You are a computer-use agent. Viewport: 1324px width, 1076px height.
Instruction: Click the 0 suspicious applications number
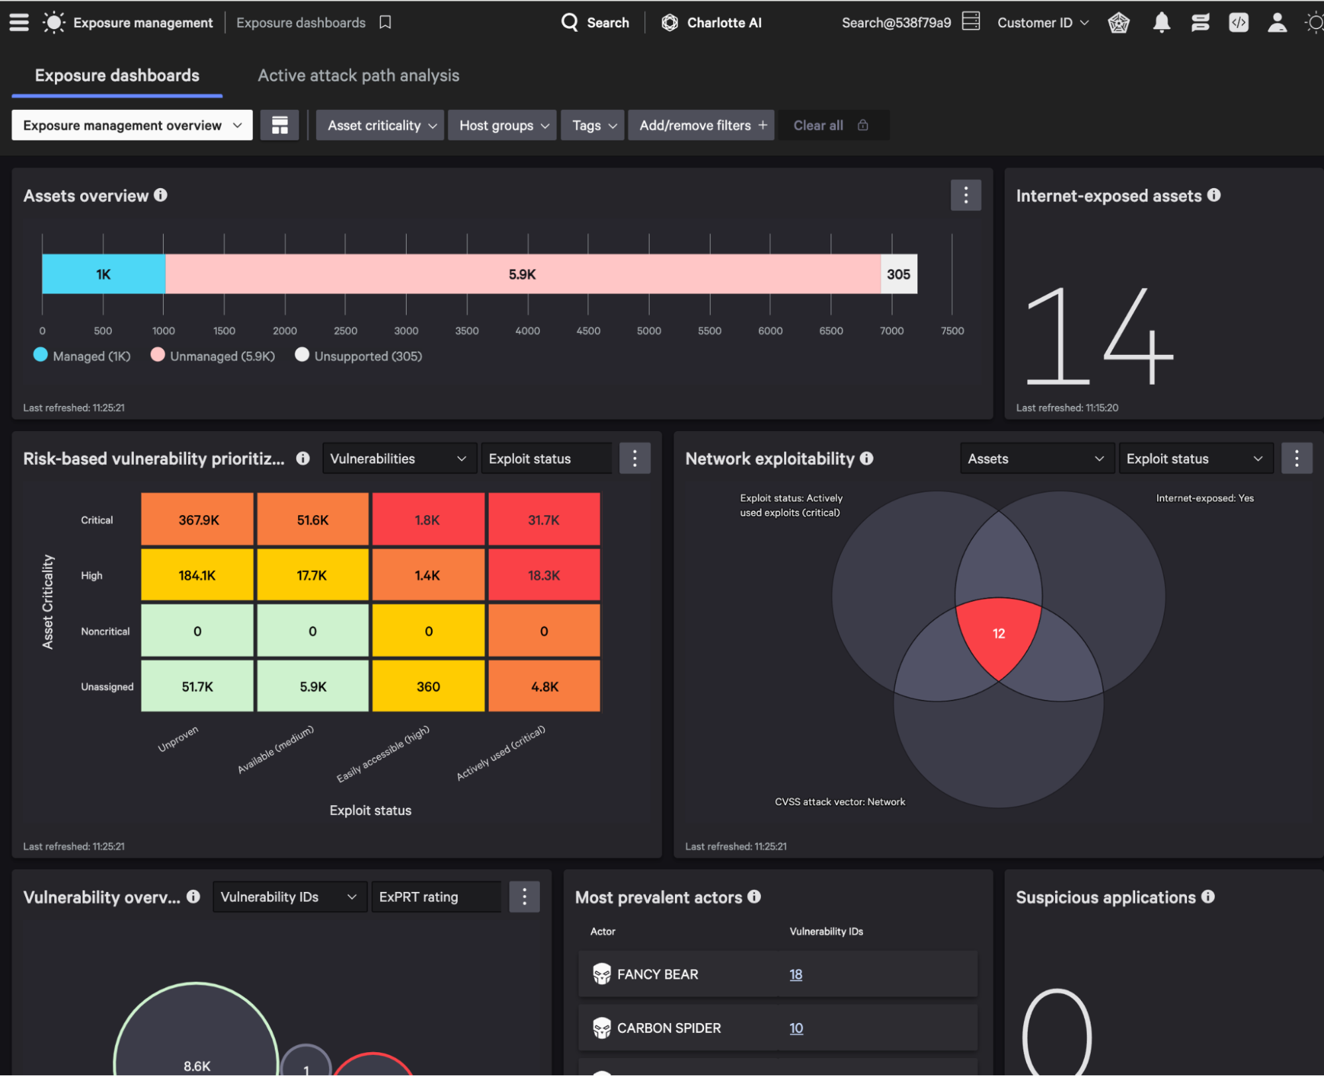(x=1057, y=1032)
